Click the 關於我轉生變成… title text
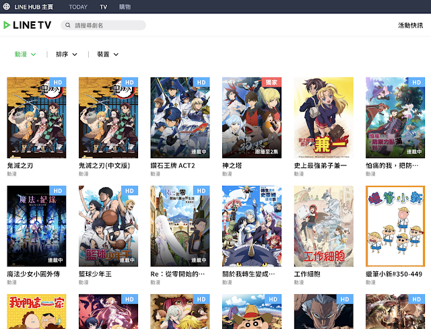The image size is (431, 329). [248, 274]
